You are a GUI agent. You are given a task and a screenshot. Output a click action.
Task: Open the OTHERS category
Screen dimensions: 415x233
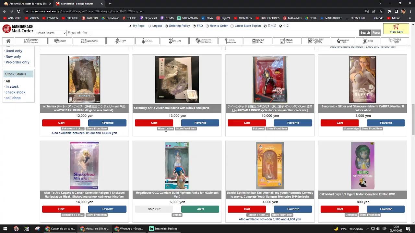pos(395,41)
